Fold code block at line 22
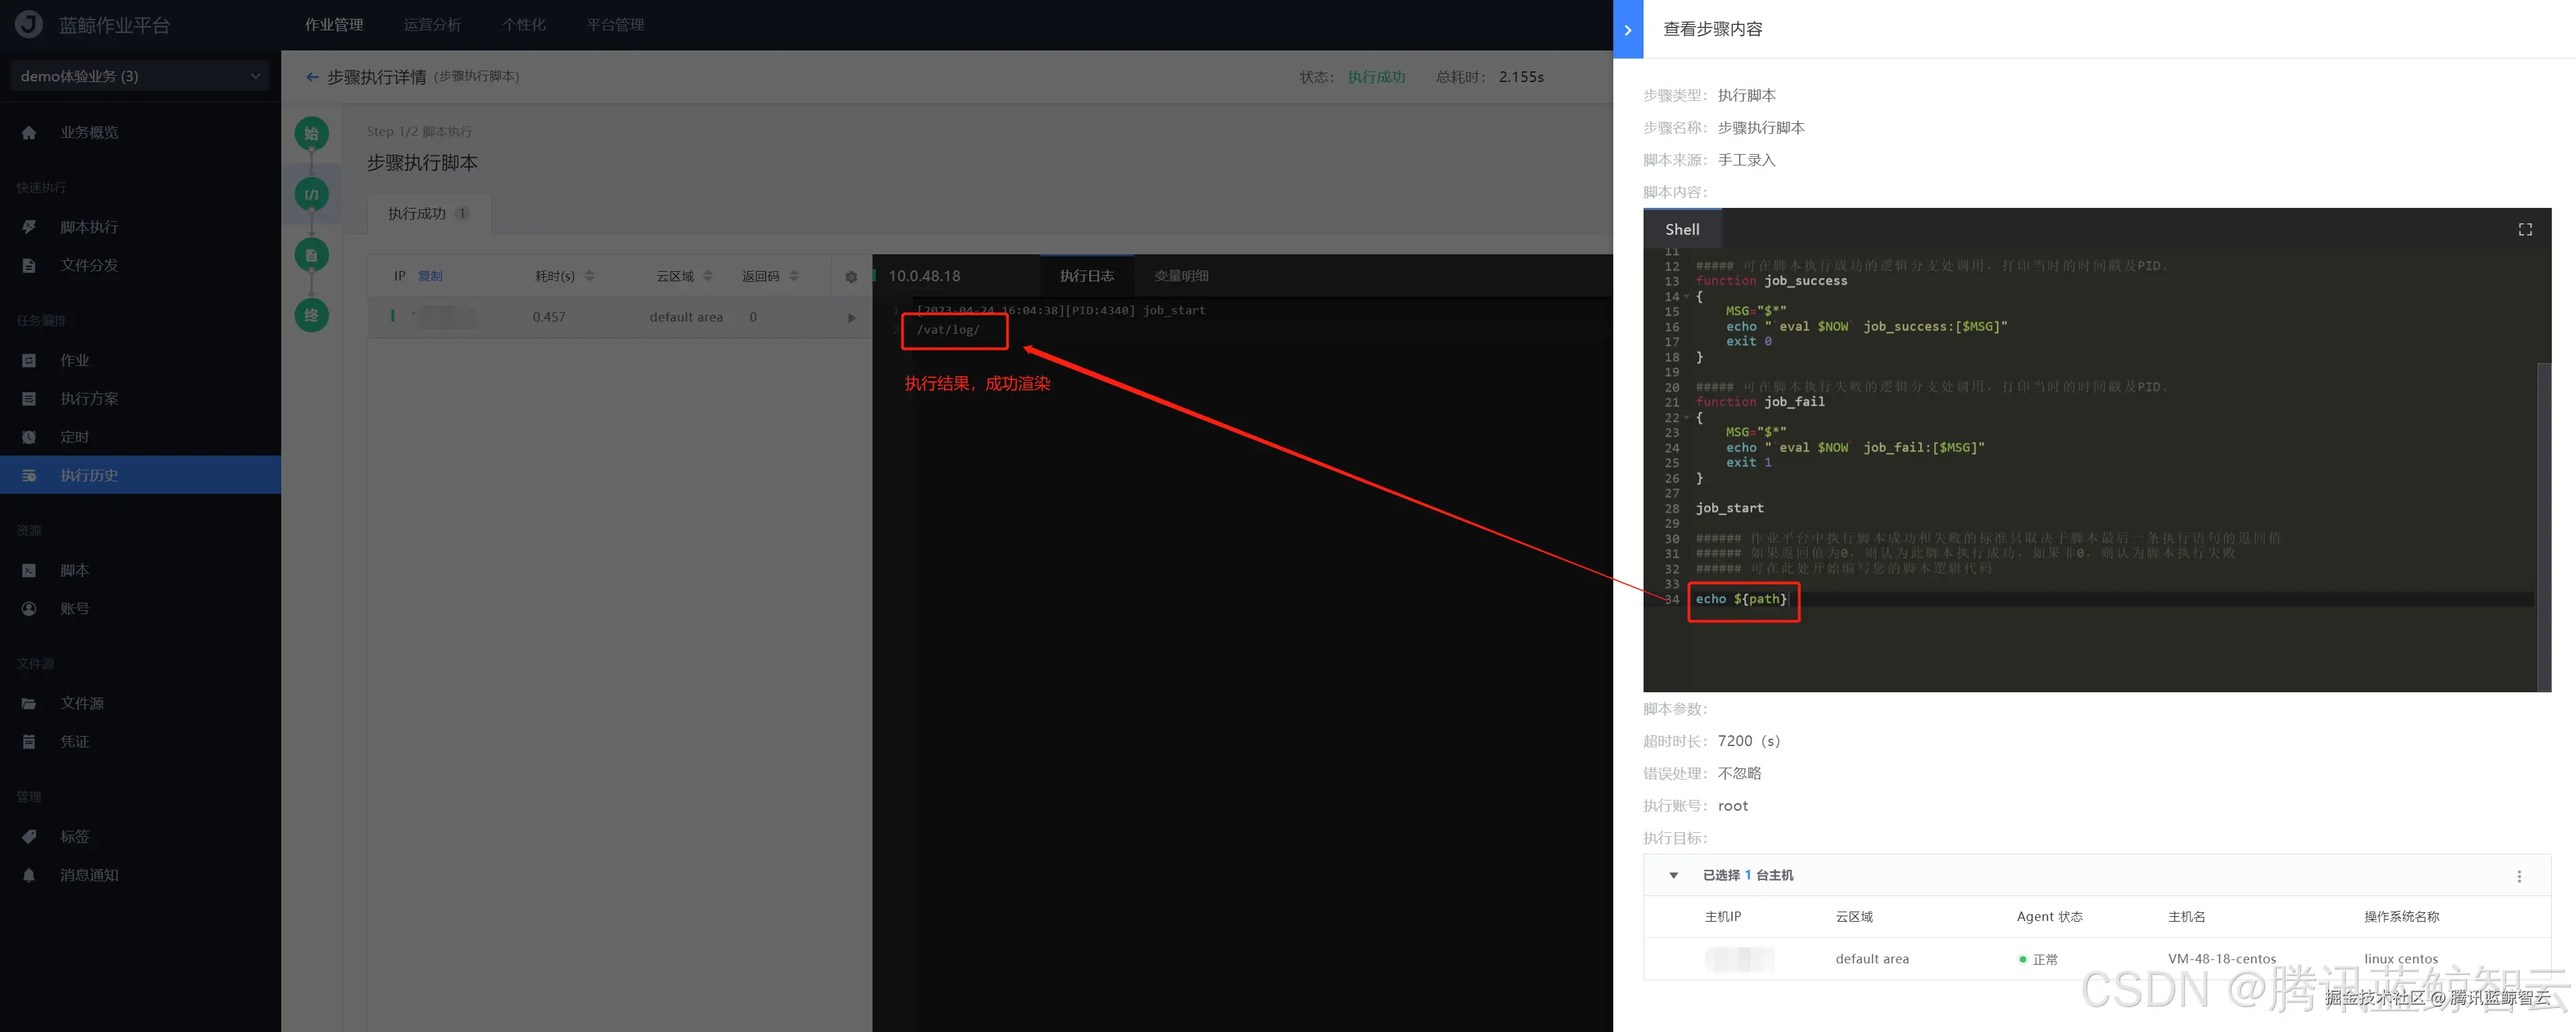 pos(1687,418)
